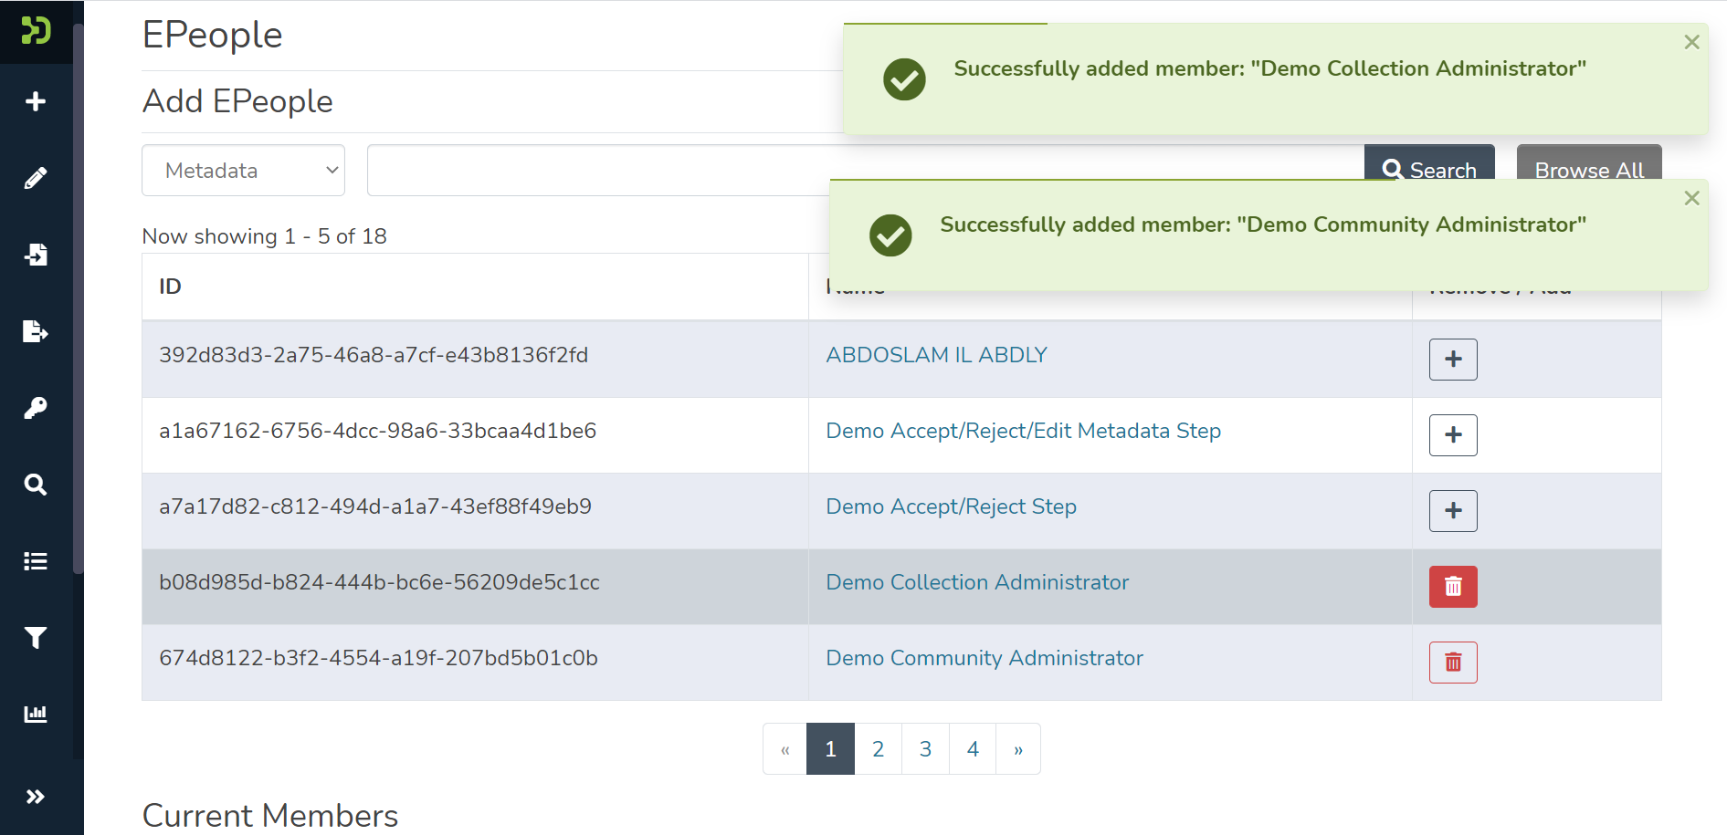This screenshot has height=835, width=1727.
Task: Open Admin Search magnifier icon
Action: [36, 485]
